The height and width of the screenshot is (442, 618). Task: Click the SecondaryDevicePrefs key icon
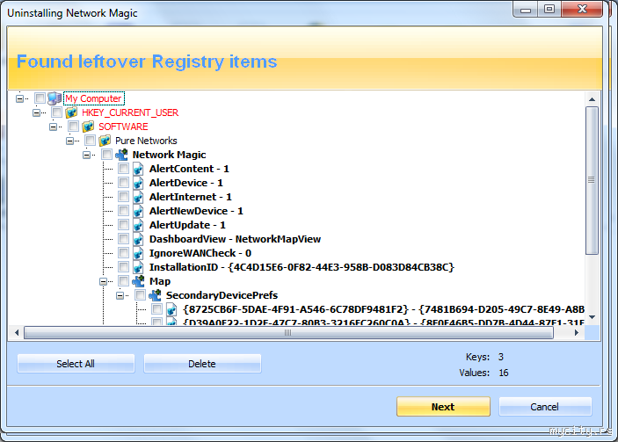pyautogui.click(x=155, y=295)
